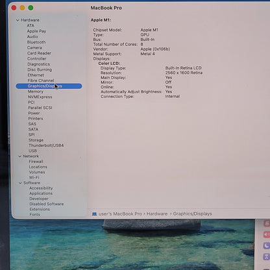This screenshot has height=270, width=270.
Task: Collapse the Software section chevron
Action: (20, 183)
